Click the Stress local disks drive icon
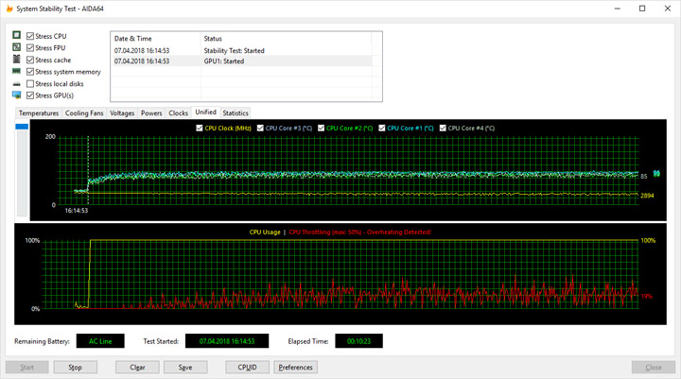Screen dimensions: 681x379 click(16, 83)
